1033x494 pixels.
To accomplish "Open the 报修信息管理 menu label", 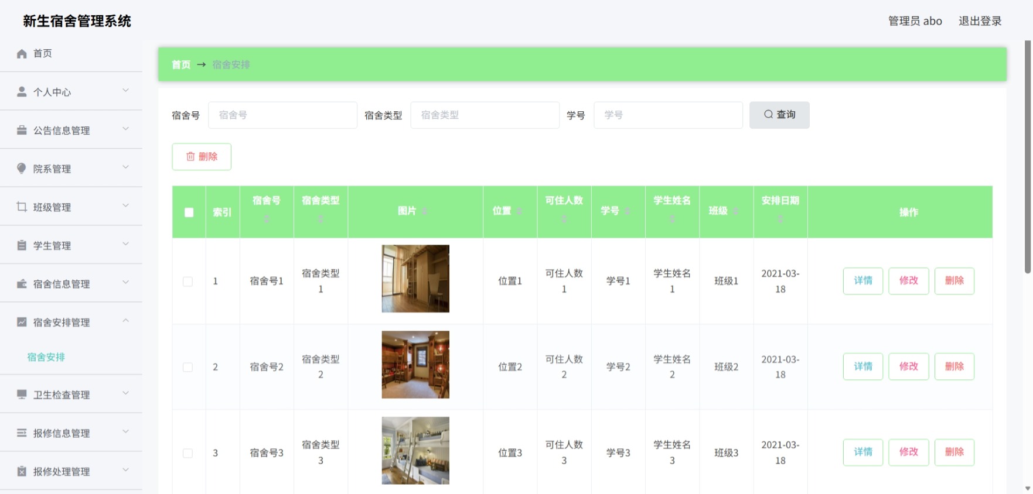I will pos(62,433).
